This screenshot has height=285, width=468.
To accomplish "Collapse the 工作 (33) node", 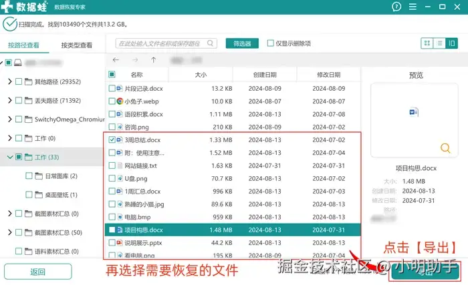I will 10,157.
